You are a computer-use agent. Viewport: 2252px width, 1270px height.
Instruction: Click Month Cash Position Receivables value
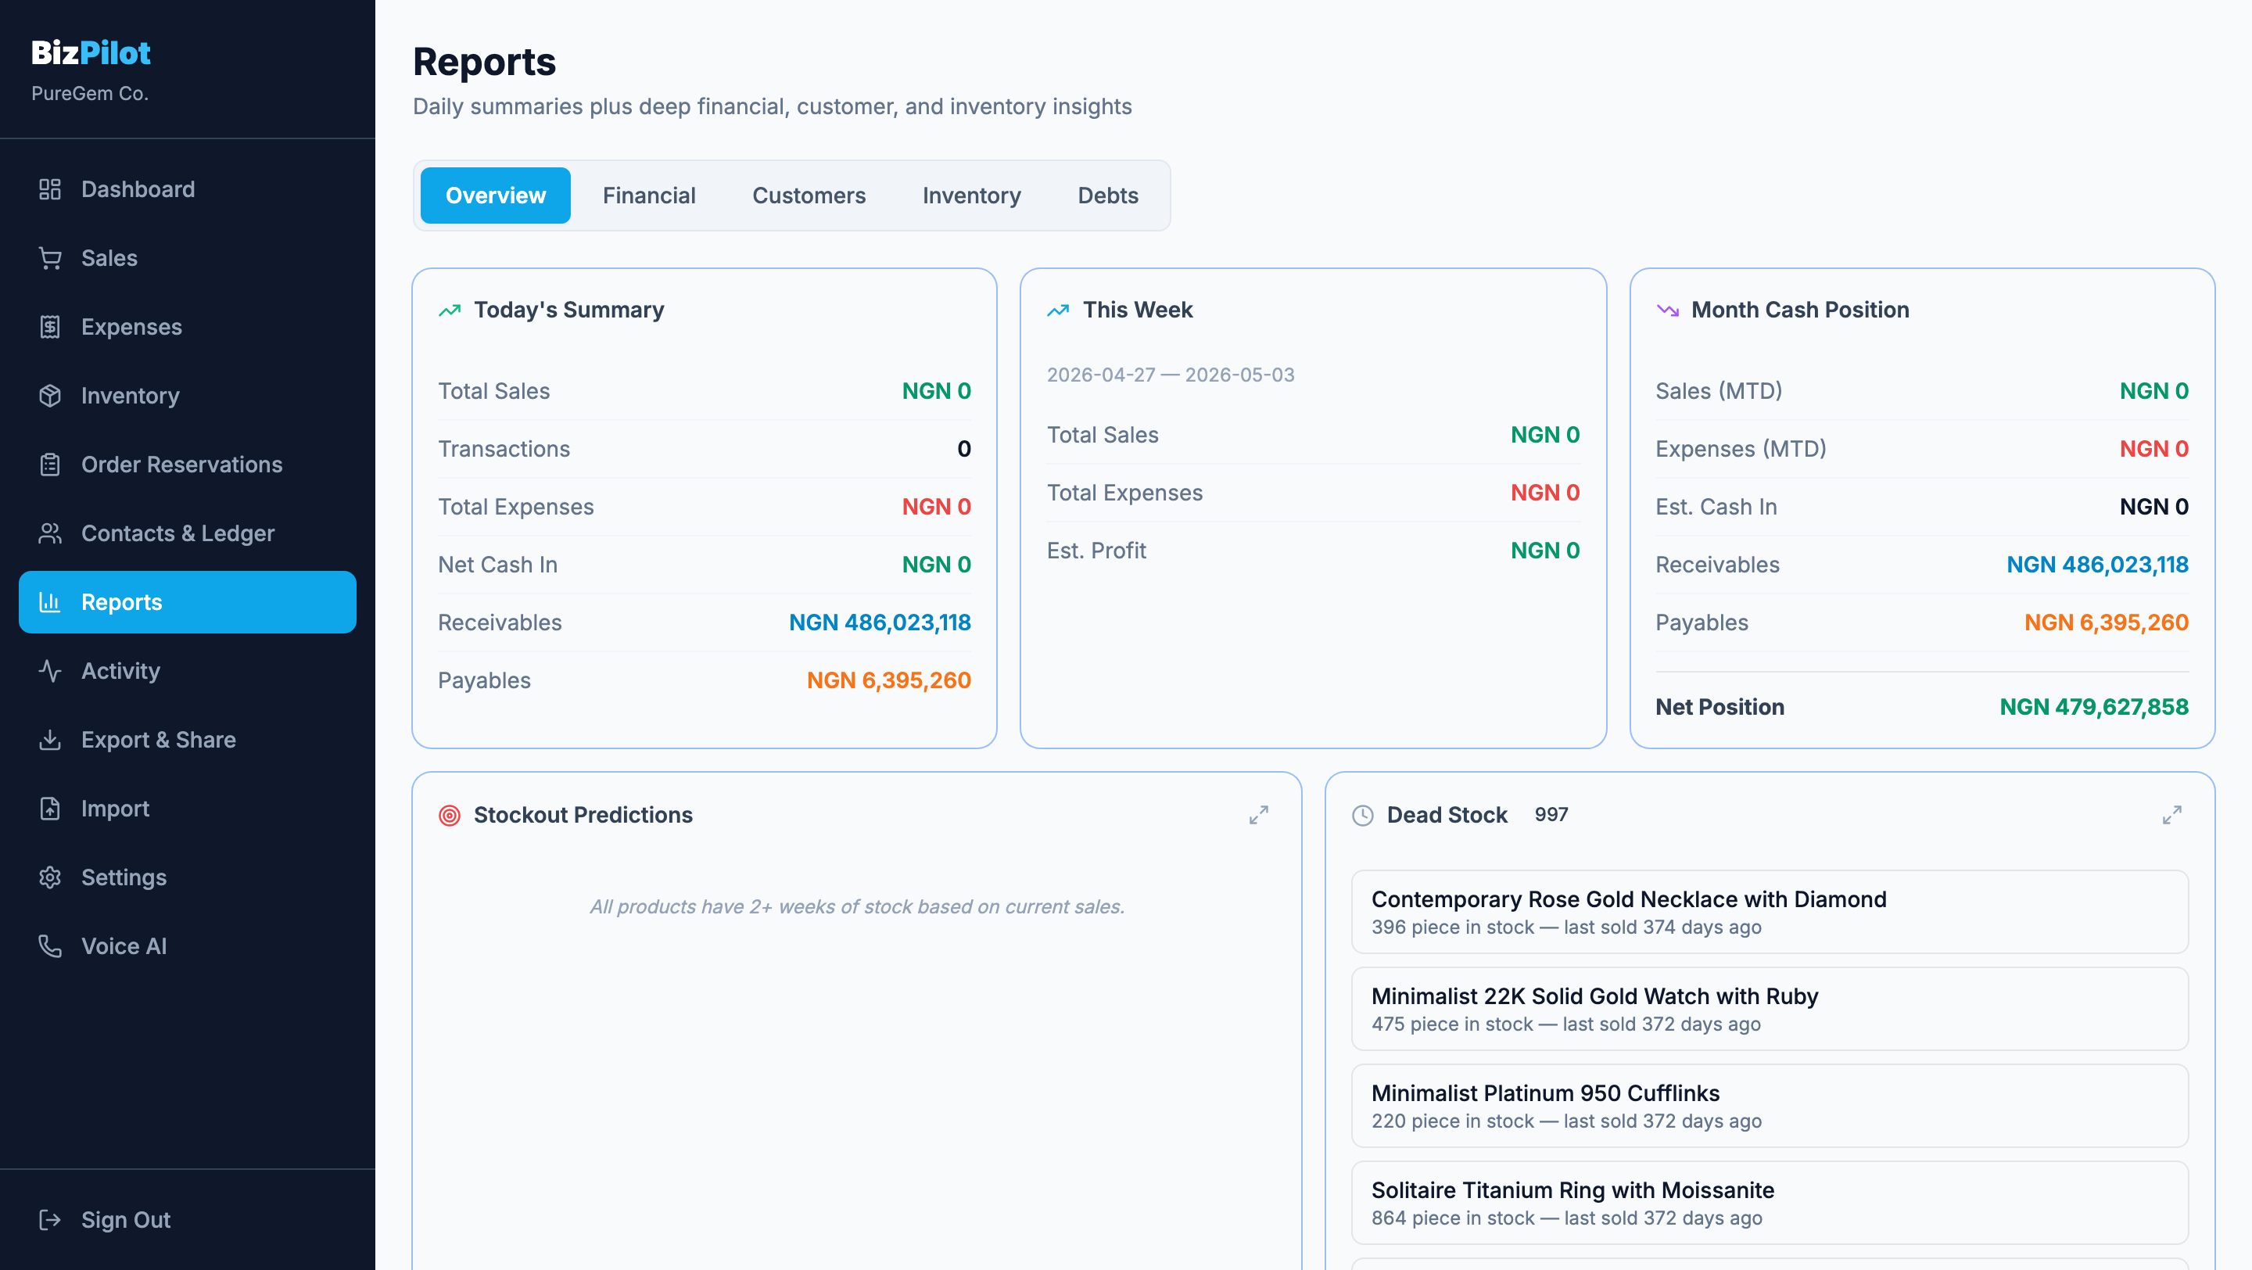(x=2097, y=565)
